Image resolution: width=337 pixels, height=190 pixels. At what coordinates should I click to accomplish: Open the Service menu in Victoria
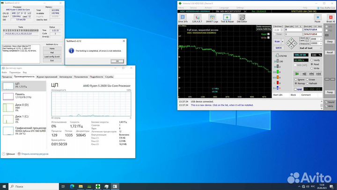(193, 8)
